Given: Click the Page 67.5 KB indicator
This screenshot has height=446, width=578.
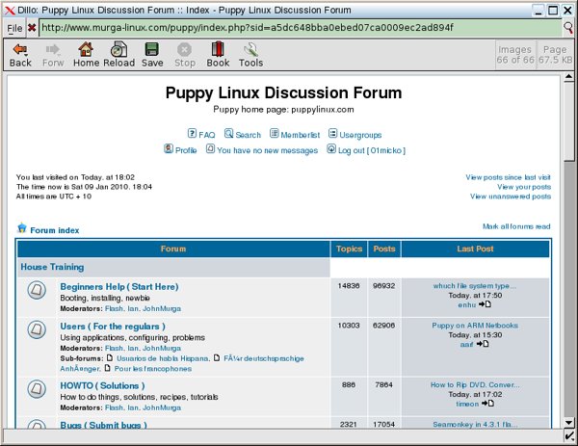Looking at the screenshot, I should click(x=555, y=55).
